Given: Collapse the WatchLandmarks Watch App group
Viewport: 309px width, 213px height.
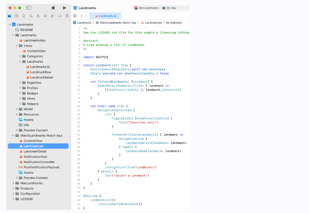Looking at the screenshot, I should click(x=13, y=136).
